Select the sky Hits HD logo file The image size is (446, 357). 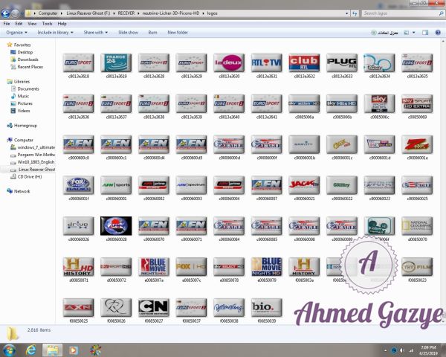[342, 103]
